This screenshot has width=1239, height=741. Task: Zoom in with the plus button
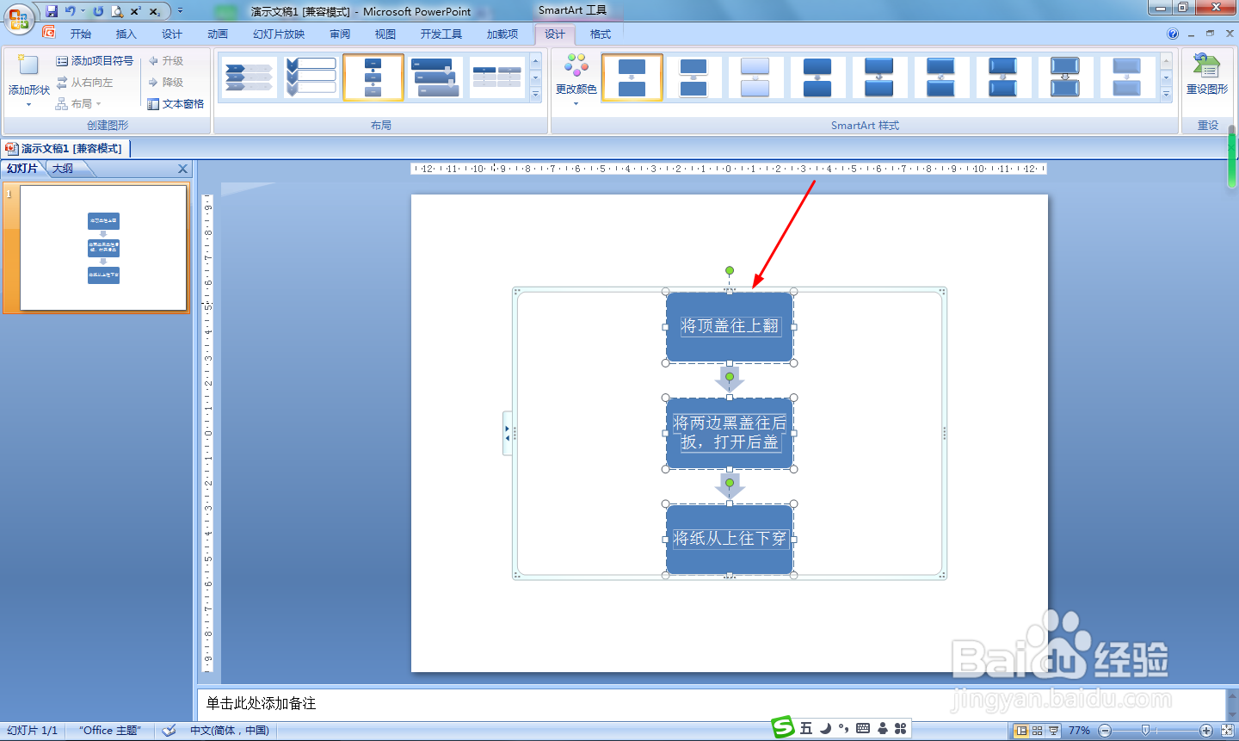pos(1206,731)
